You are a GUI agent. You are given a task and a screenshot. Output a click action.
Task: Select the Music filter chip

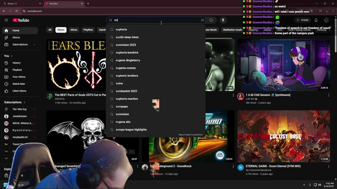pyautogui.click(x=61, y=30)
